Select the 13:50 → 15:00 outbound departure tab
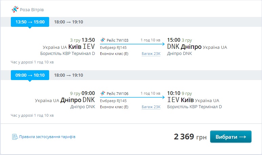Image resolution: width=262 pixels, height=155 pixels. [x=30, y=22]
